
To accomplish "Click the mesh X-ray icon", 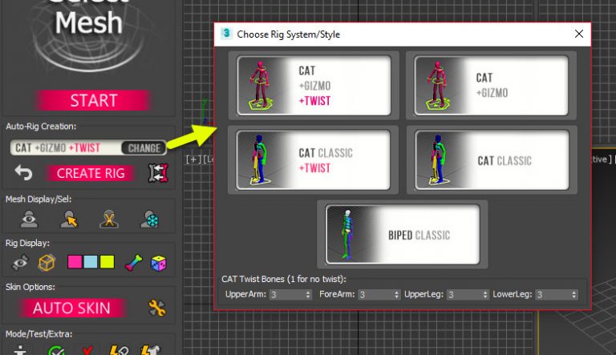I will click(109, 220).
